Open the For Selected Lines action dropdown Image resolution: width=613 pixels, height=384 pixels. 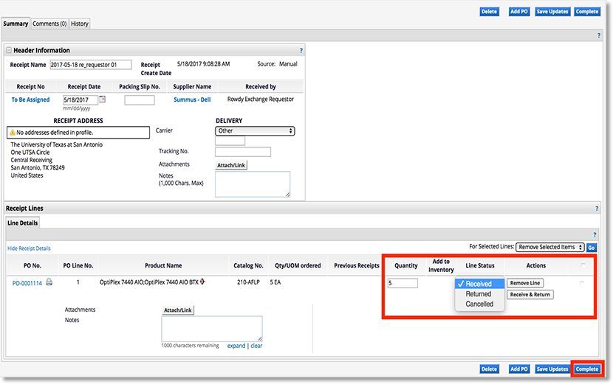click(x=550, y=248)
